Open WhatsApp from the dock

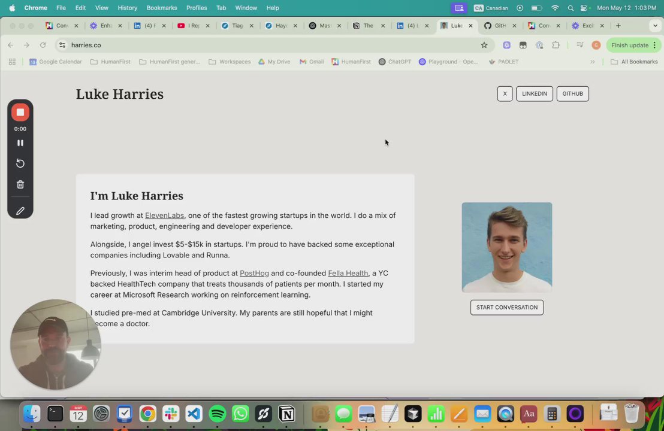(240, 414)
